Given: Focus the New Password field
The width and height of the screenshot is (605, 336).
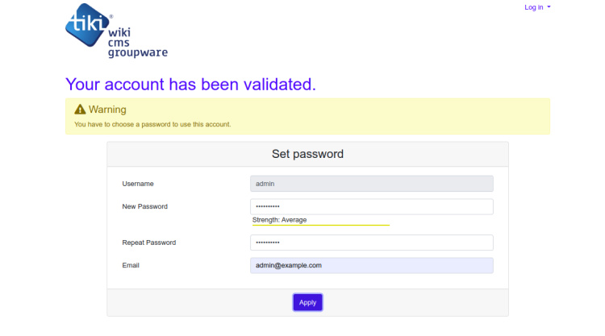Looking at the screenshot, I should point(372,207).
